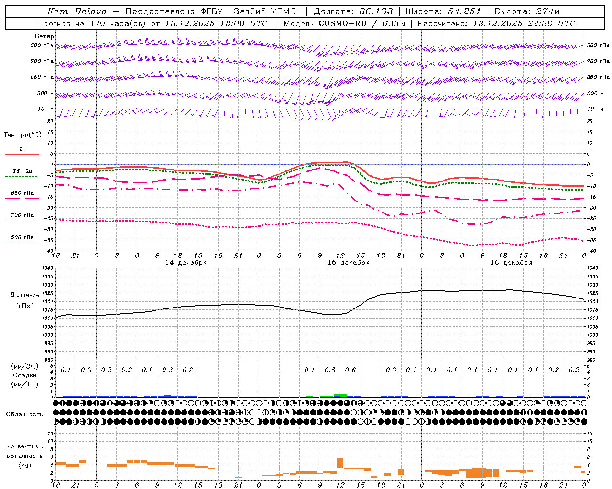Viewport: 612px width, 489px height.
Task: Click the left 500 м wind level label
Action: (46, 93)
